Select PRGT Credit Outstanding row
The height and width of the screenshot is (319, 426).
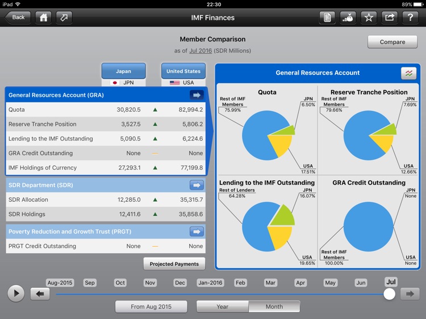pyautogui.click(x=106, y=246)
